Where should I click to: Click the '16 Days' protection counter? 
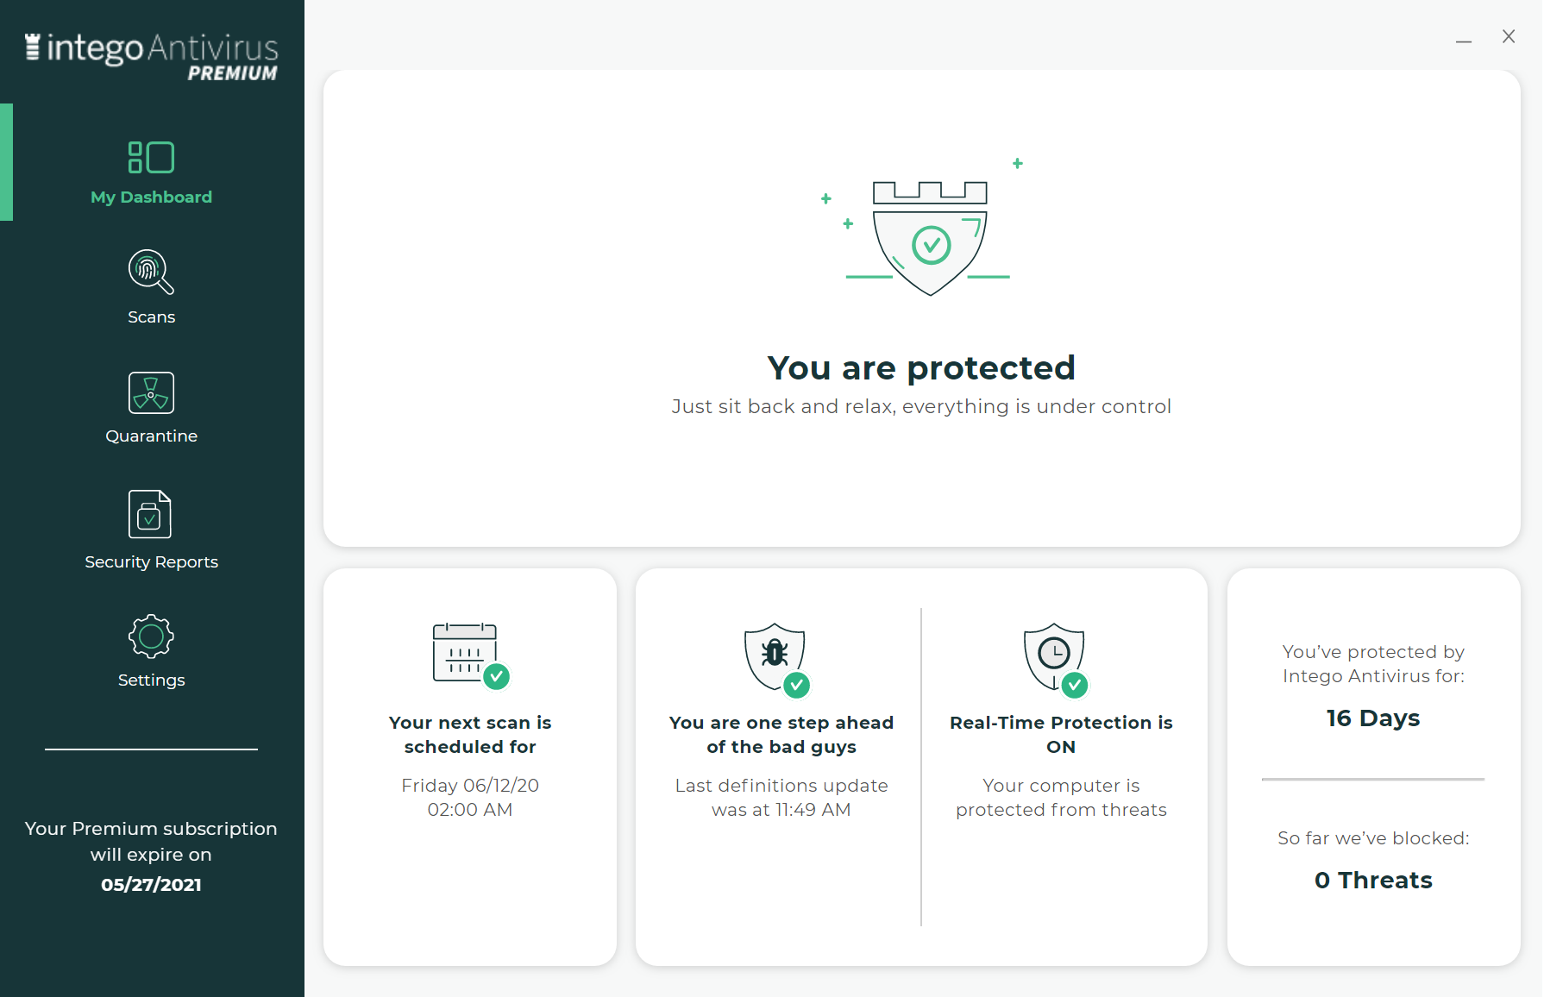click(1373, 718)
